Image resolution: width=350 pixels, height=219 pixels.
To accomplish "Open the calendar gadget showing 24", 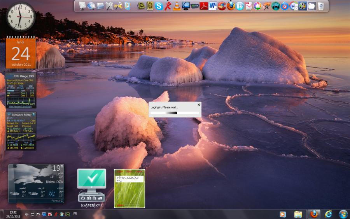I will [21, 53].
